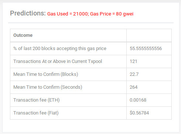Click the Gas Price = 80 gwei text

click(x=112, y=14)
